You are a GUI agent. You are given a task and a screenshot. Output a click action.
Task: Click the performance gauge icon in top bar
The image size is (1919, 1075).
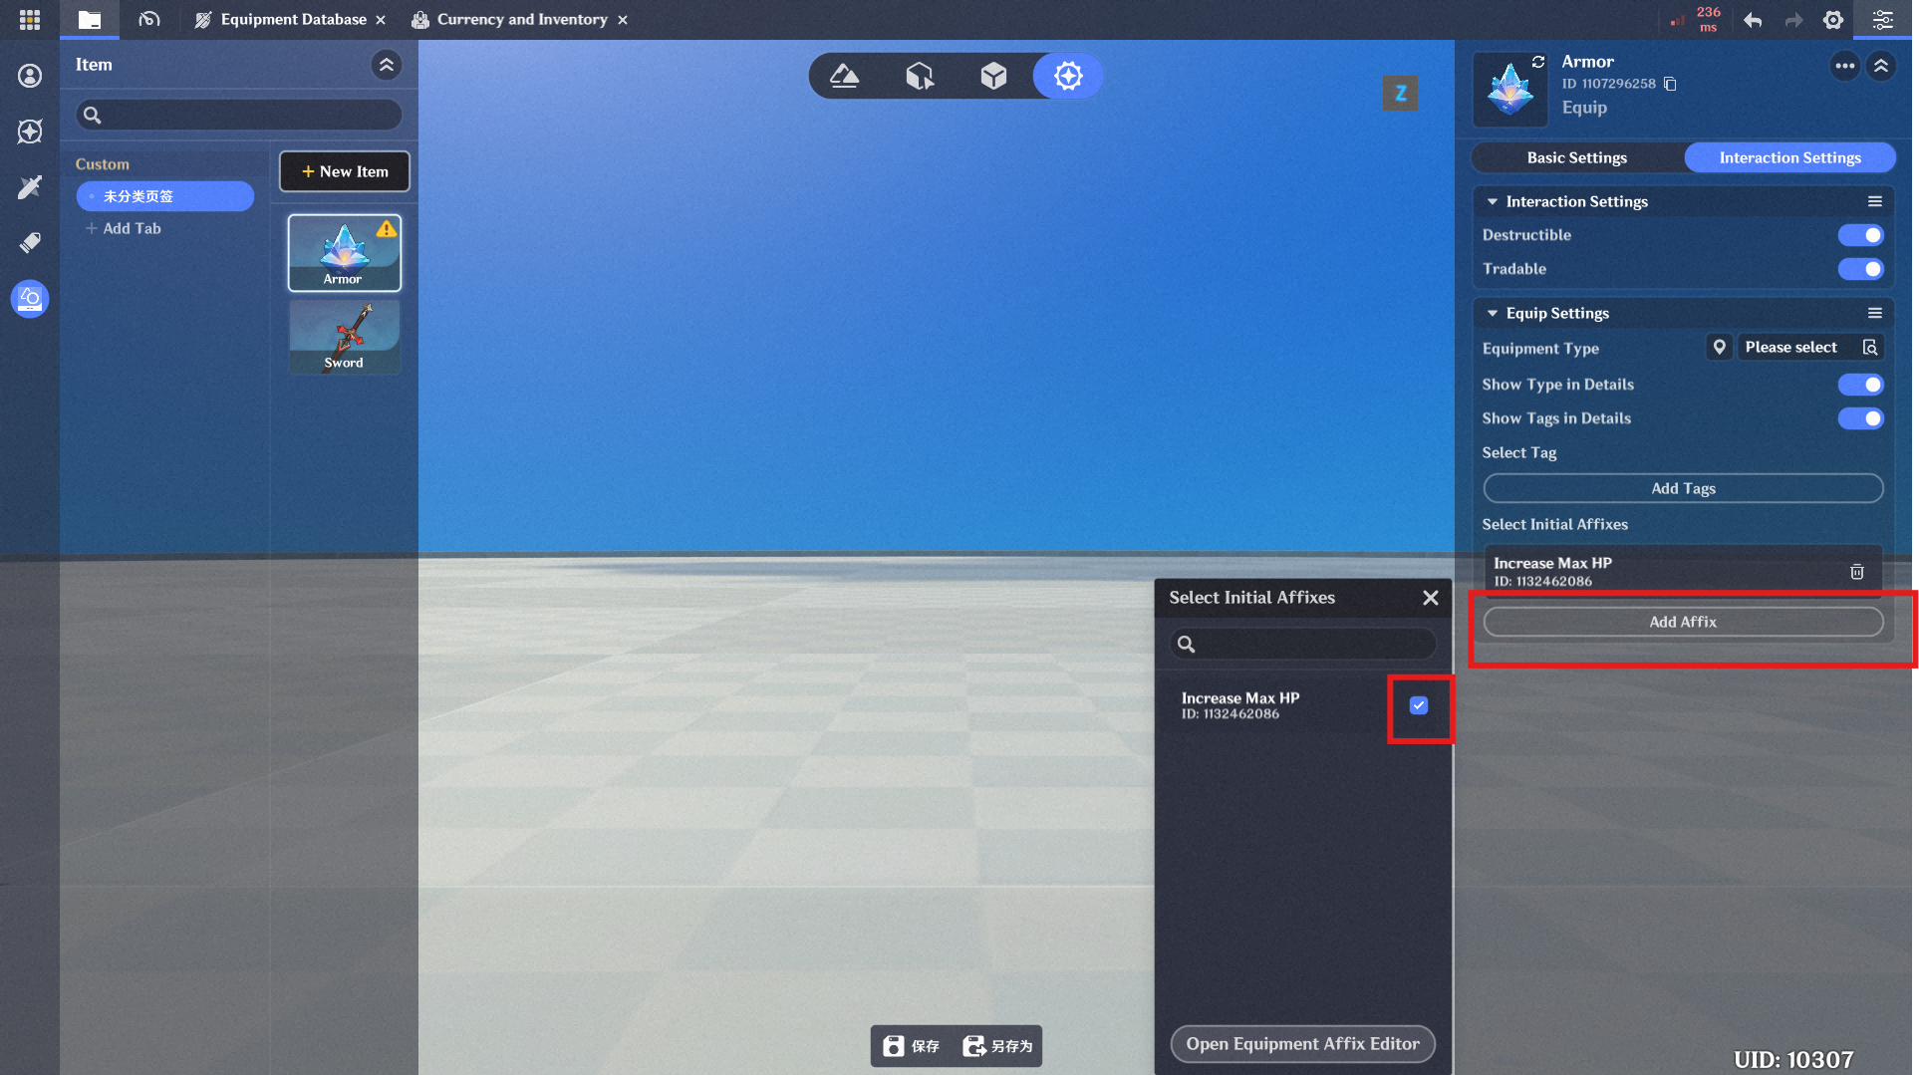[x=149, y=19]
